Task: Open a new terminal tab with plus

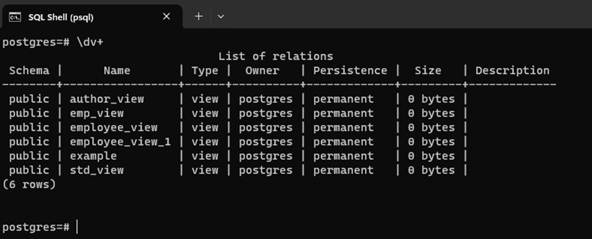Action: click(x=199, y=16)
